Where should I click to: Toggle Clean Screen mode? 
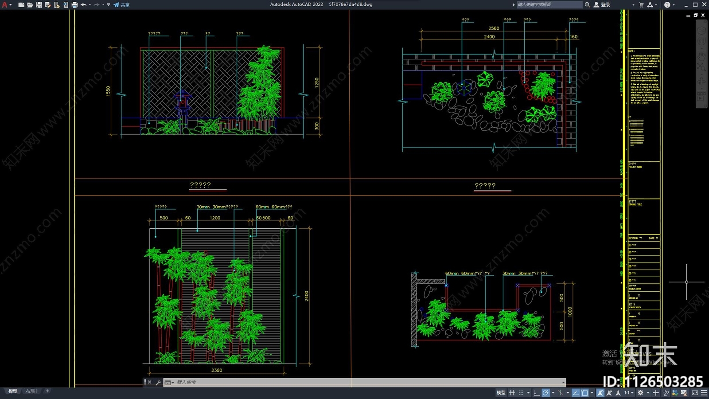694,393
